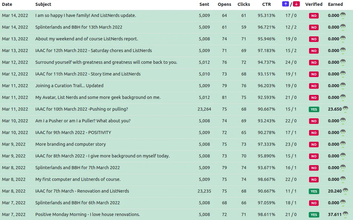Open 'I am so happy I have family!' email
The width and height of the screenshot is (353, 220).
point(85,15)
